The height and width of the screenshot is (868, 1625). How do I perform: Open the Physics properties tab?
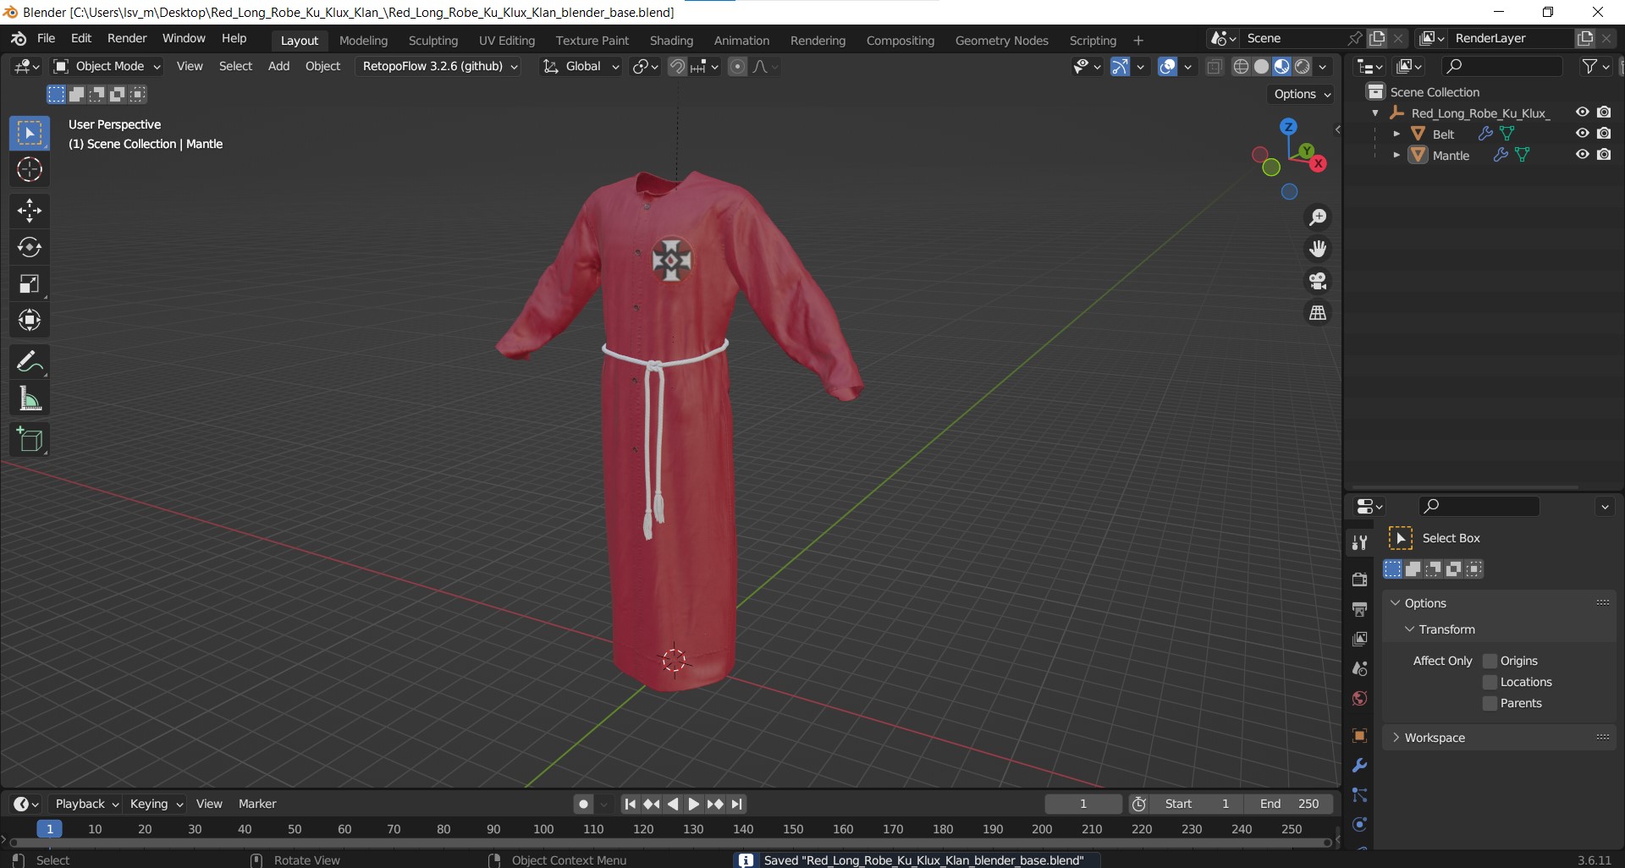coord(1360,825)
